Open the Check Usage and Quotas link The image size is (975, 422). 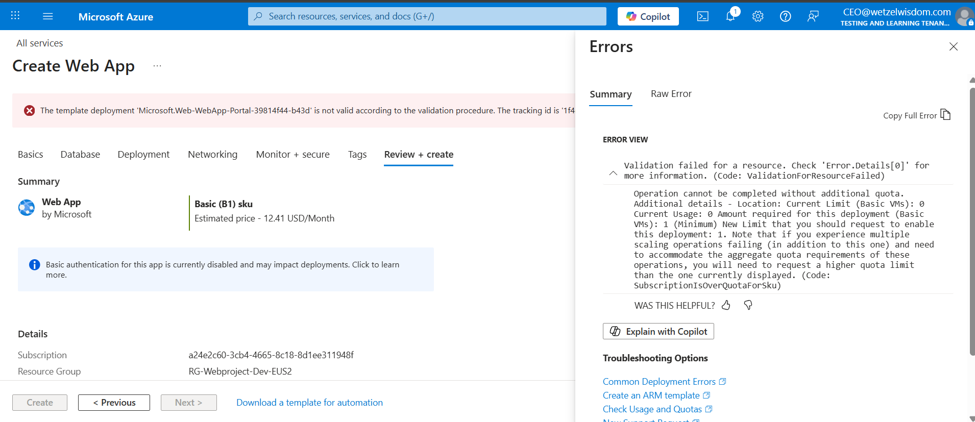[x=652, y=409]
